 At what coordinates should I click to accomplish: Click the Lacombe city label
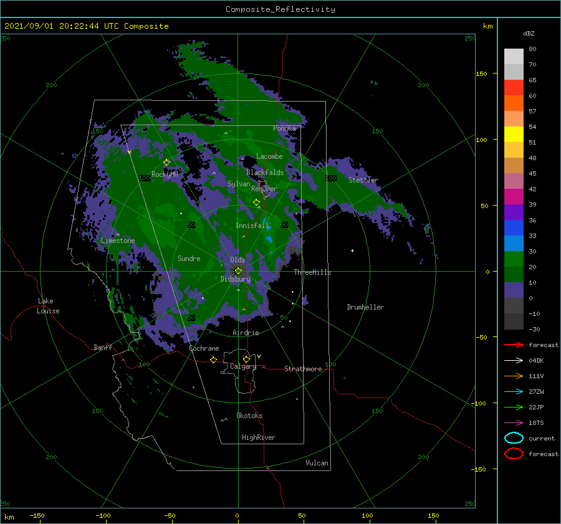(269, 156)
